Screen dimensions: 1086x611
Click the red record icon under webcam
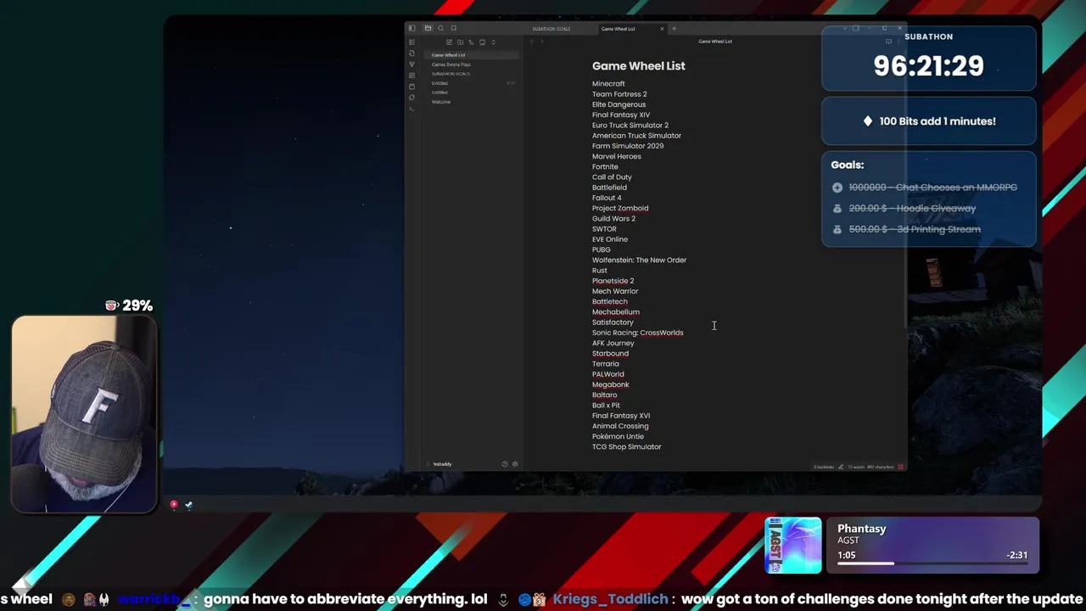(x=174, y=505)
